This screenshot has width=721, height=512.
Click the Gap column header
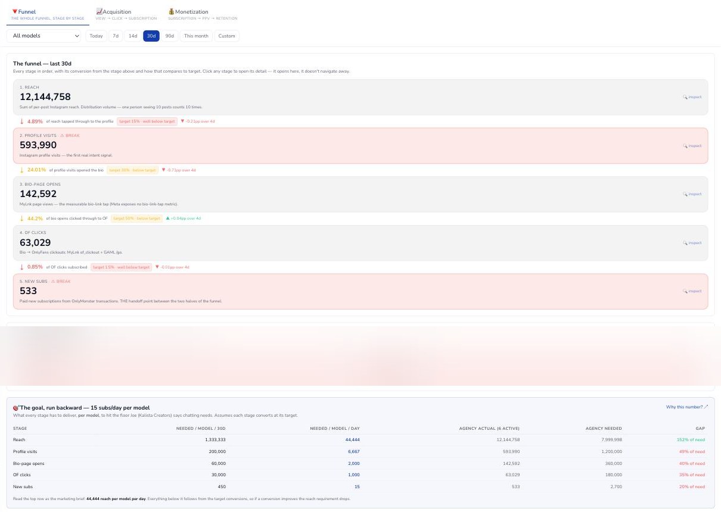tap(700, 428)
